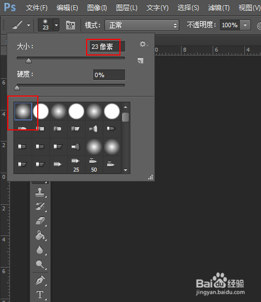Click the brush picker resize grip corner
Screen dimensions: 261x302
click(x=150, y=177)
